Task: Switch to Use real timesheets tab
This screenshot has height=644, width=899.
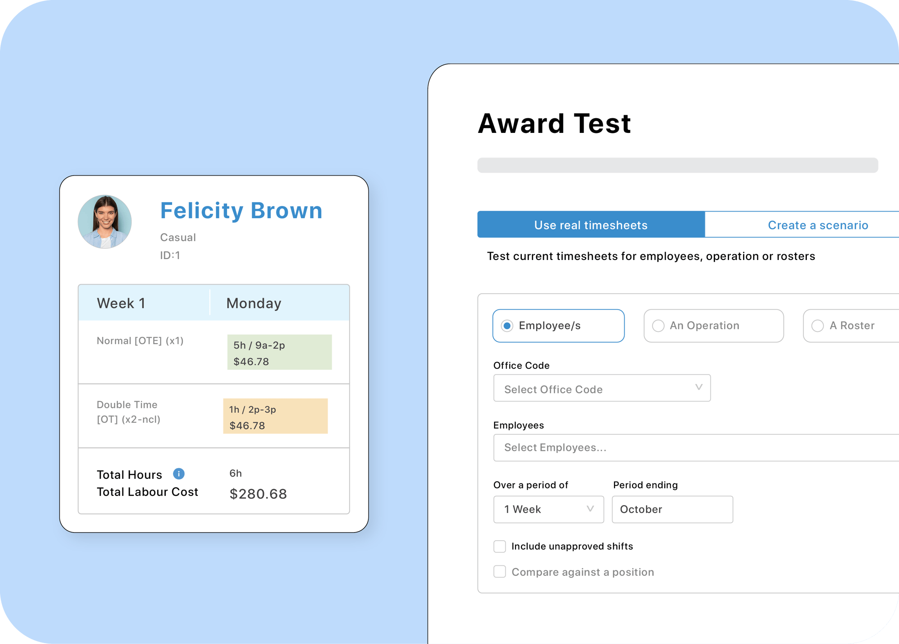Action: [591, 225]
